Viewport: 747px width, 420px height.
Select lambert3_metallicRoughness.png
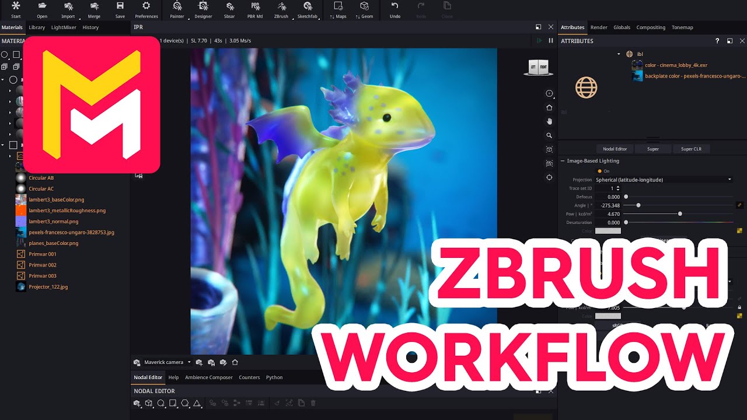[x=67, y=211]
